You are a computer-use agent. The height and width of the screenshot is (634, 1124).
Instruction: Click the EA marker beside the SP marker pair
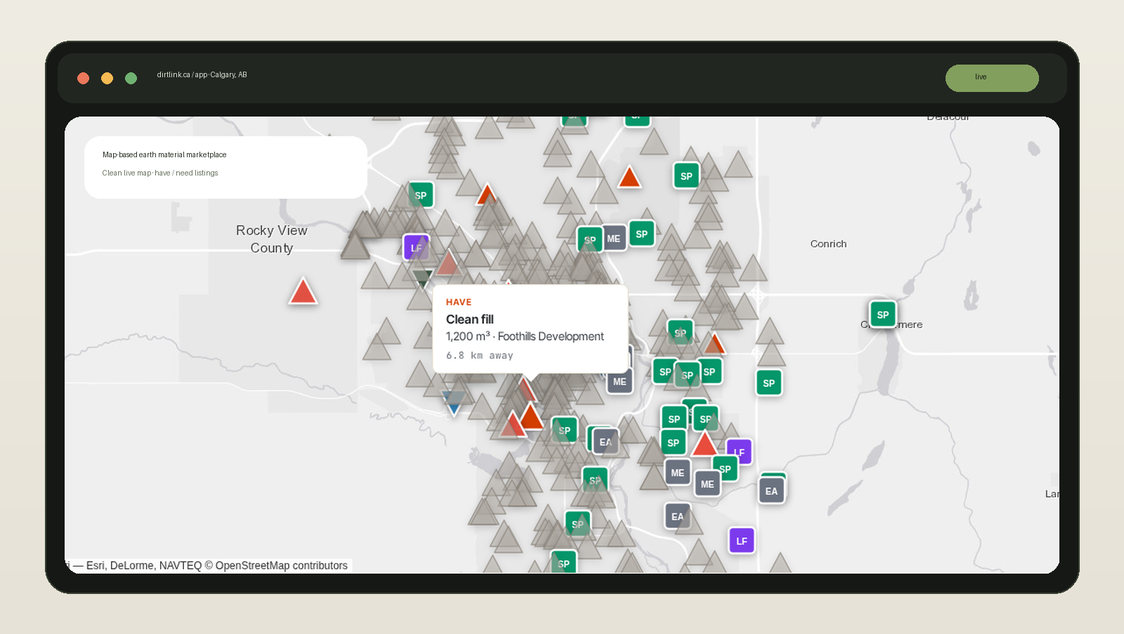pos(606,442)
